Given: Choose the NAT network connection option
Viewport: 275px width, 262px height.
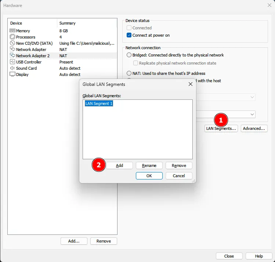Looking at the screenshot, I should (129, 73).
